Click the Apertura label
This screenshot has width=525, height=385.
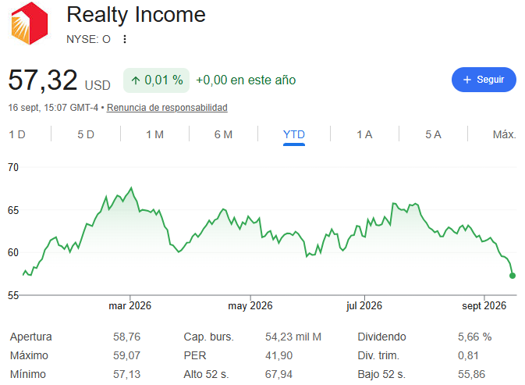point(30,337)
